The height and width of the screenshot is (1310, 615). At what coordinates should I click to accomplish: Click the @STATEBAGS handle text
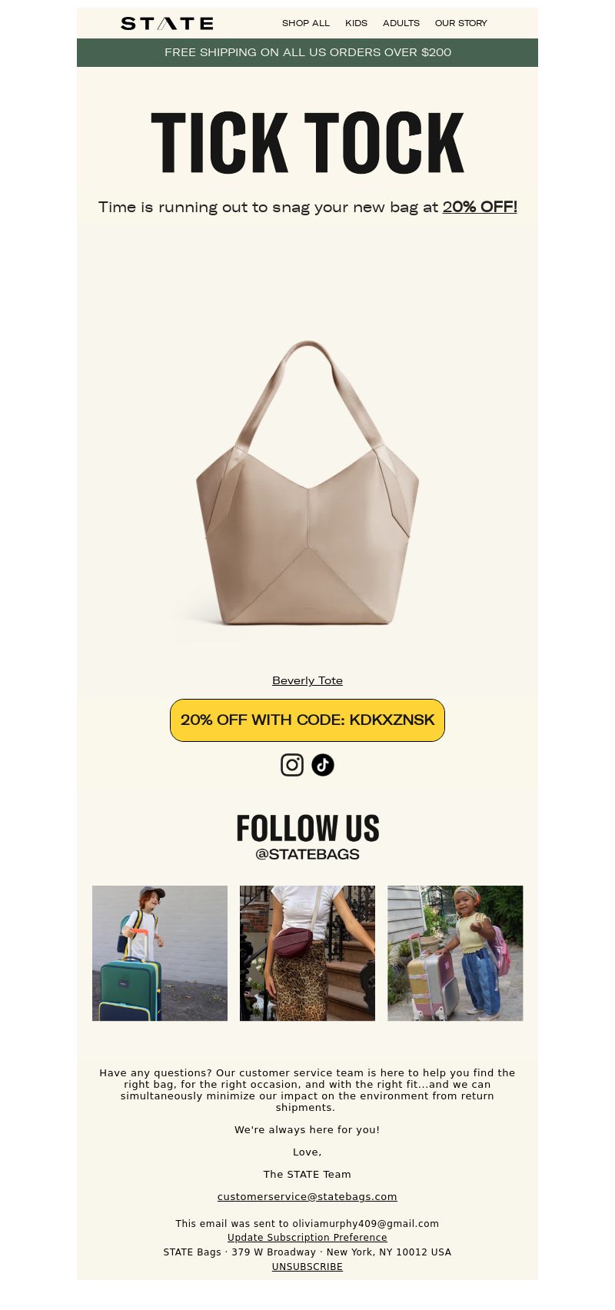coord(307,854)
